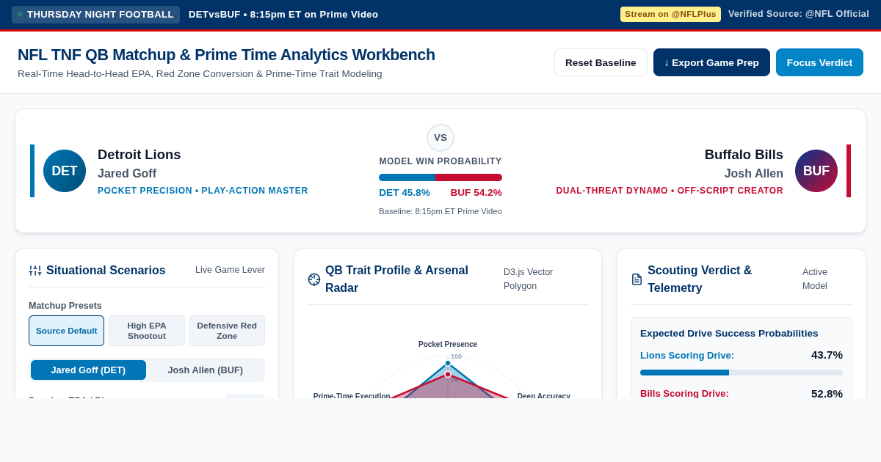The image size is (881, 462).
Task: Select the High EPA Shootout preset
Action: point(147,331)
